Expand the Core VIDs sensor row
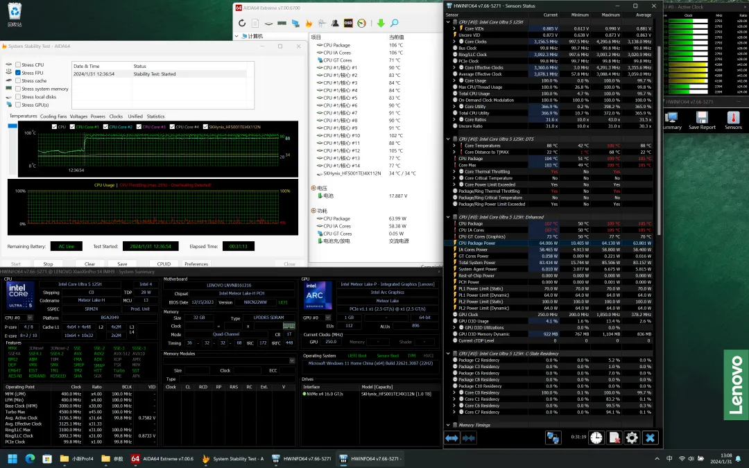This screenshot has height=468, width=749. (454, 28)
